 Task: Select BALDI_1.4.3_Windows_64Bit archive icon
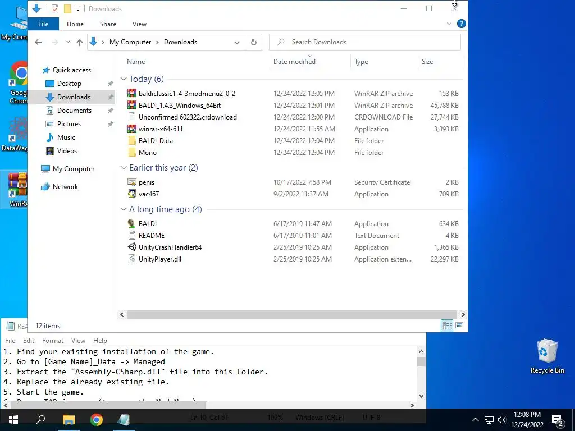click(x=131, y=105)
